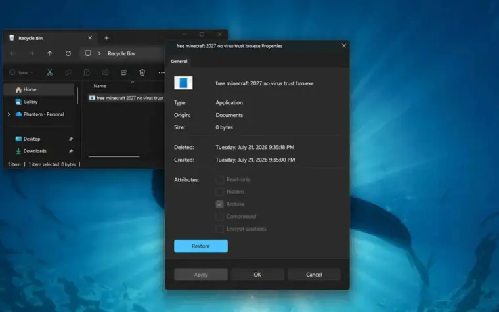Add a new tab with plus button
The image size is (499, 312).
(106, 38)
